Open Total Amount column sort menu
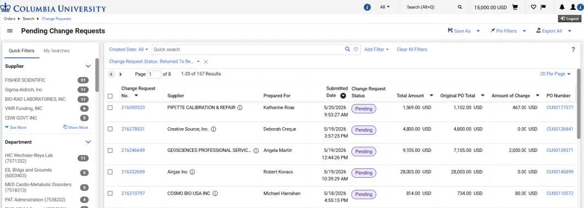584x208 pixels. click(x=431, y=96)
